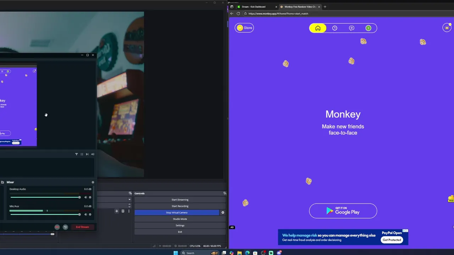Click the browser back arrow
Image resolution: width=454 pixels, height=255 pixels.
[232, 13]
